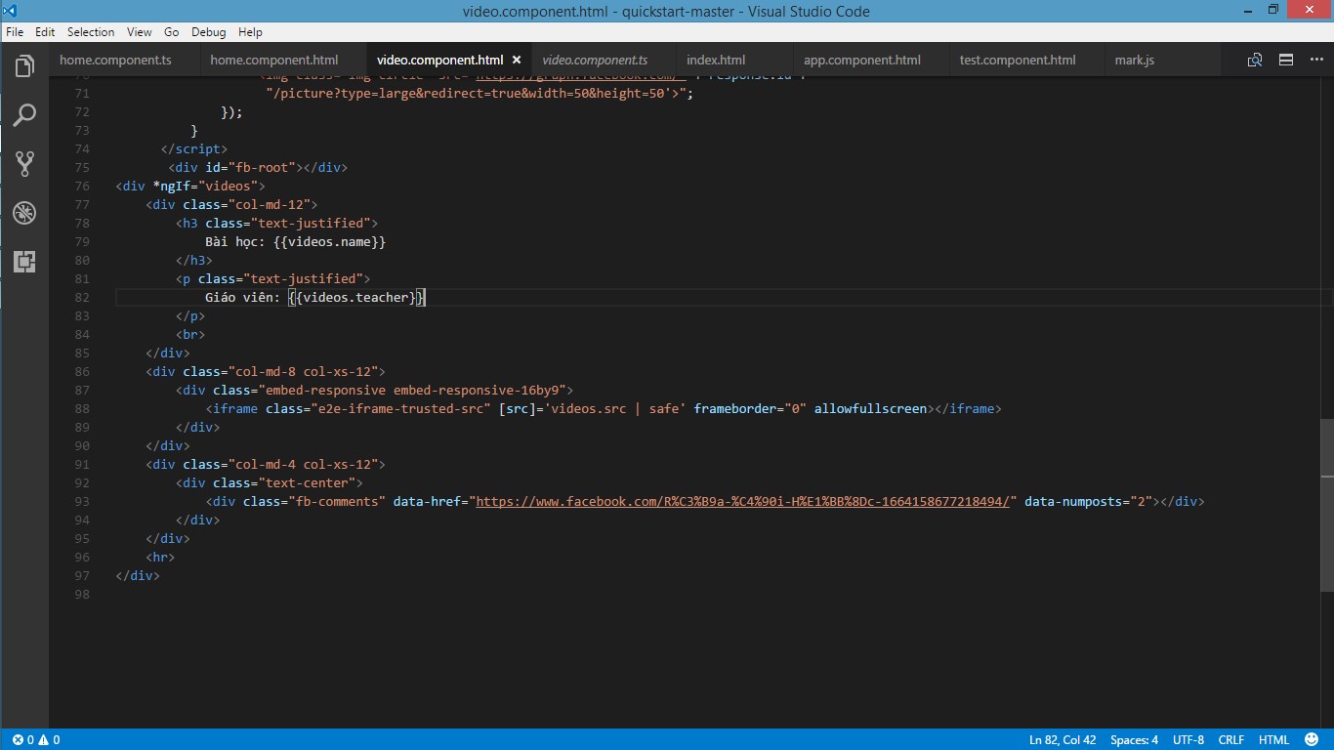Click the vertical scrollbar thumb in the editor

pos(1327,503)
